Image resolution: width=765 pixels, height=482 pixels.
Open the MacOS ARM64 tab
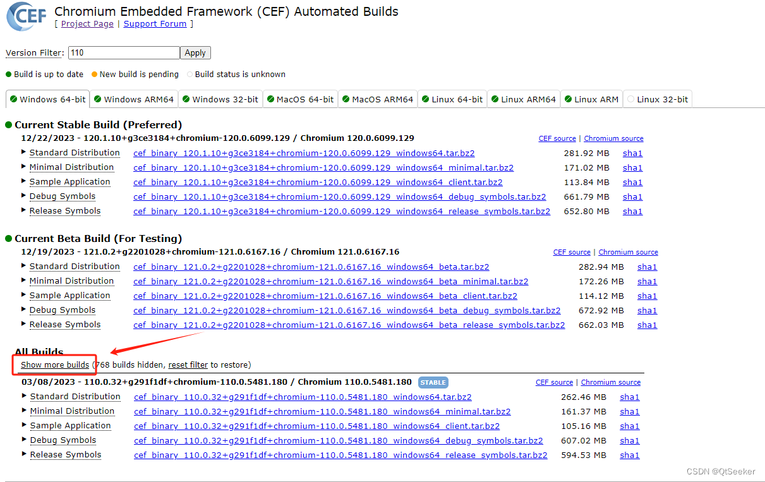(x=378, y=99)
